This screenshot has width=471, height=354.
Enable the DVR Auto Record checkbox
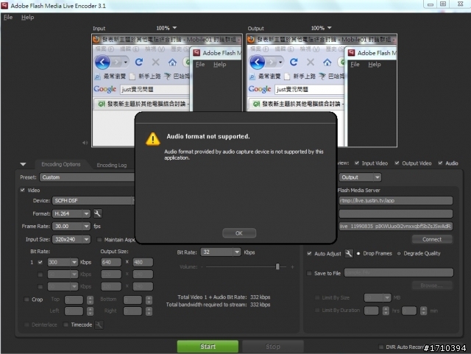(381, 347)
